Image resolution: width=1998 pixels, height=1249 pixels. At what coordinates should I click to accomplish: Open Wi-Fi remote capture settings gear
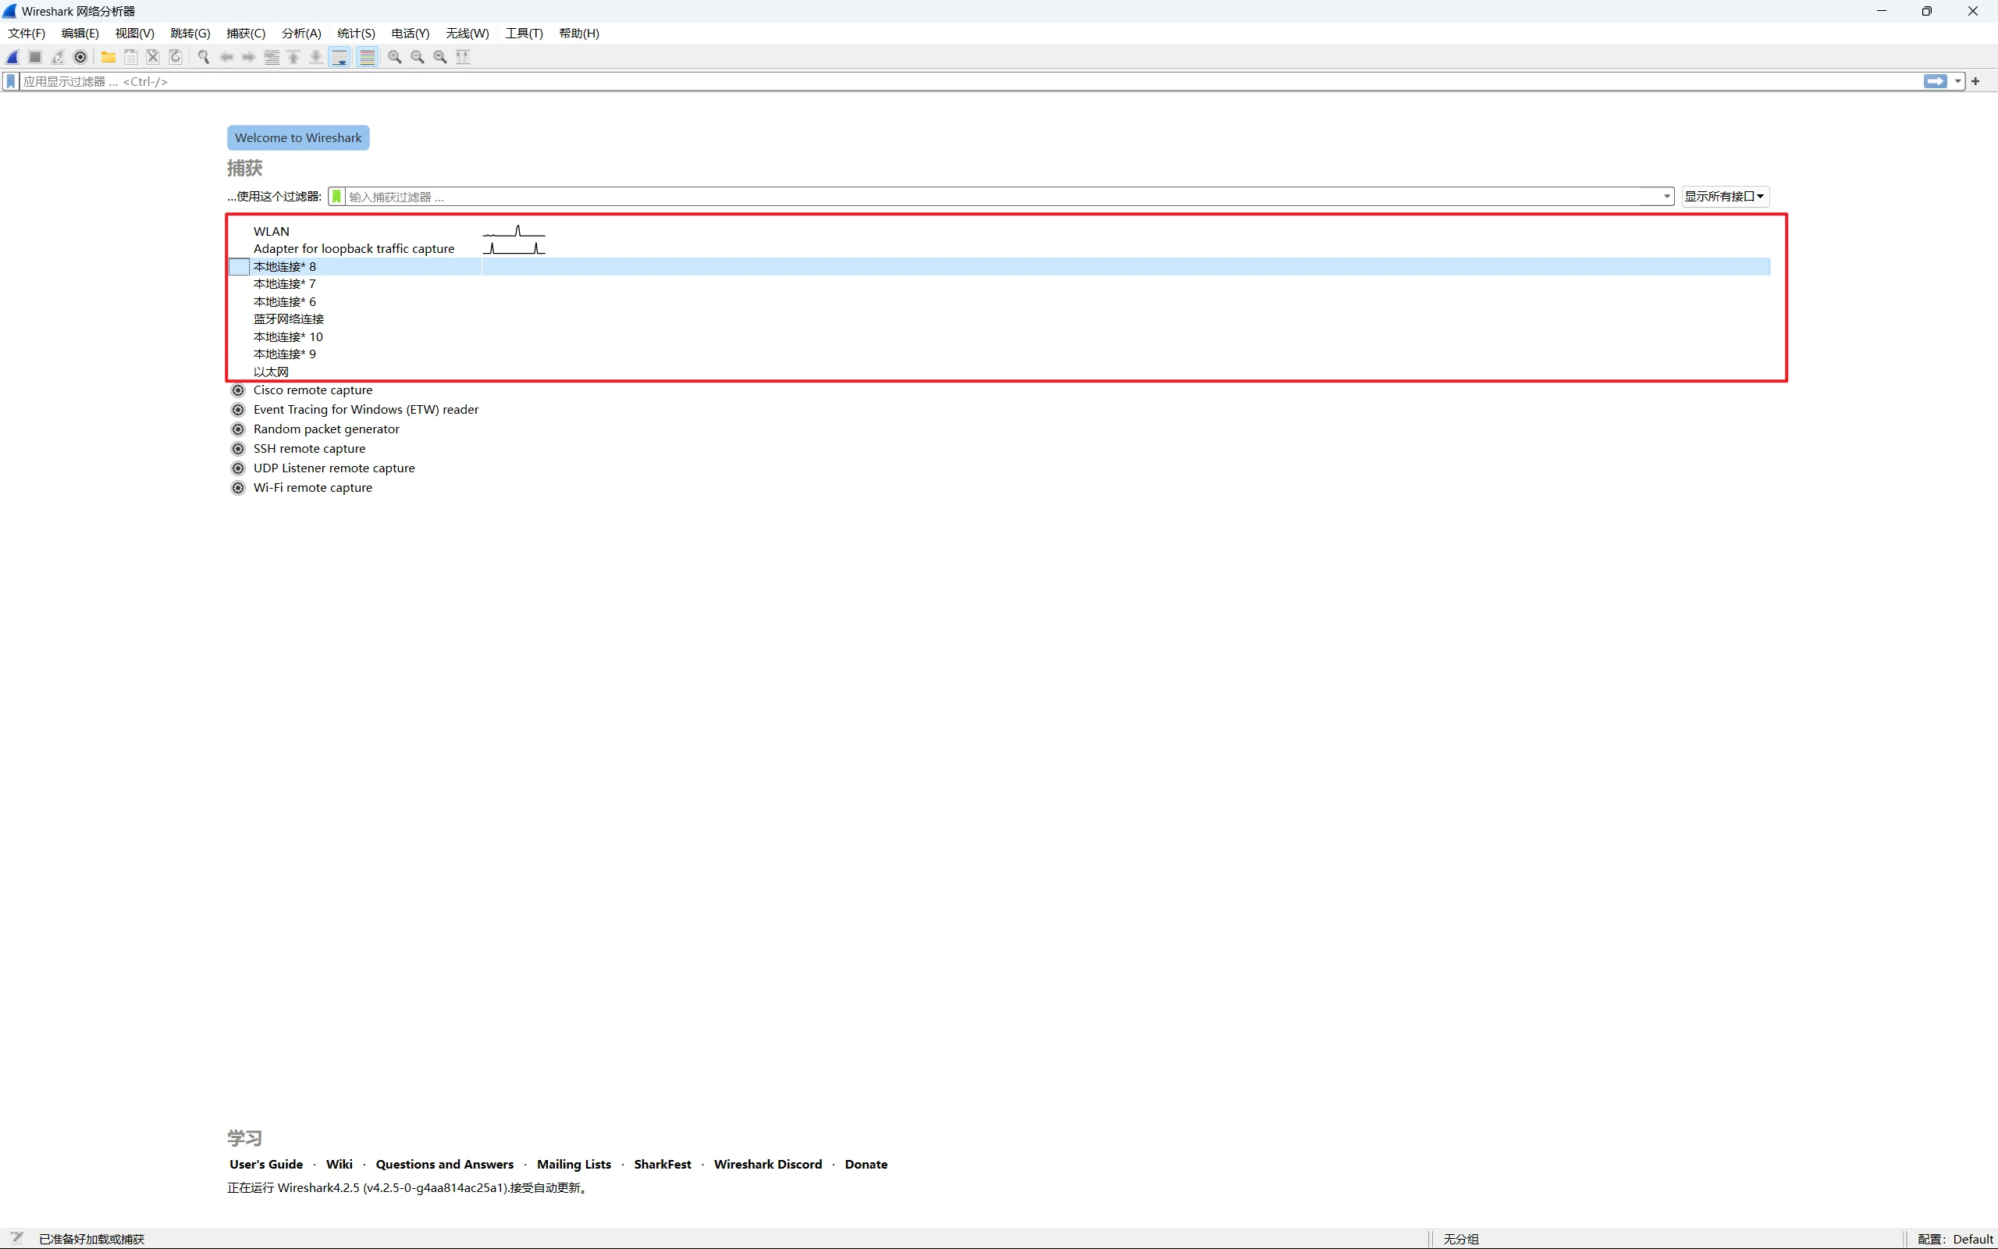click(238, 488)
